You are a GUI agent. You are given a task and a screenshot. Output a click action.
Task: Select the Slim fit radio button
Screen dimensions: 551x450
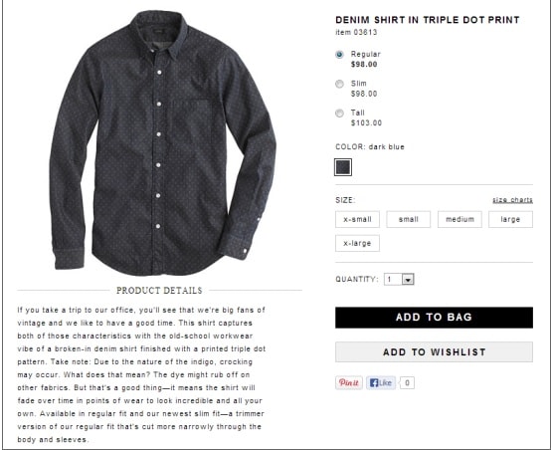point(339,84)
